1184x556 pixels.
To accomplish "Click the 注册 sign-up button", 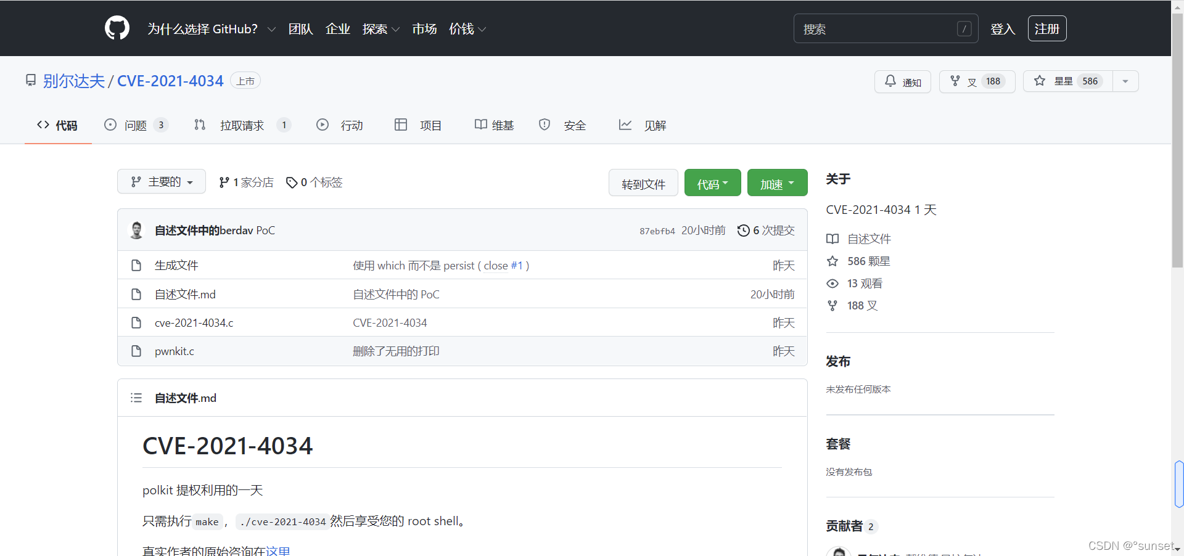I will tap(1047, 29).
